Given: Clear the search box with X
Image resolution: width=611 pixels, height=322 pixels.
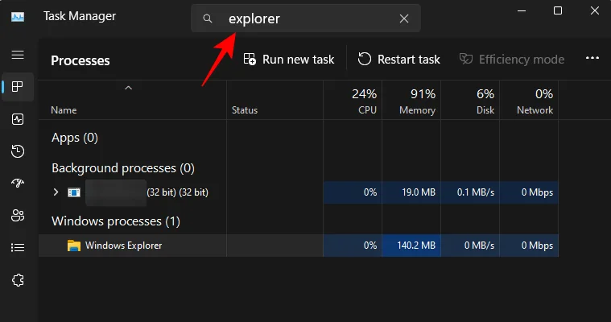Looking at the screenshot, I should tap(404, 19).
